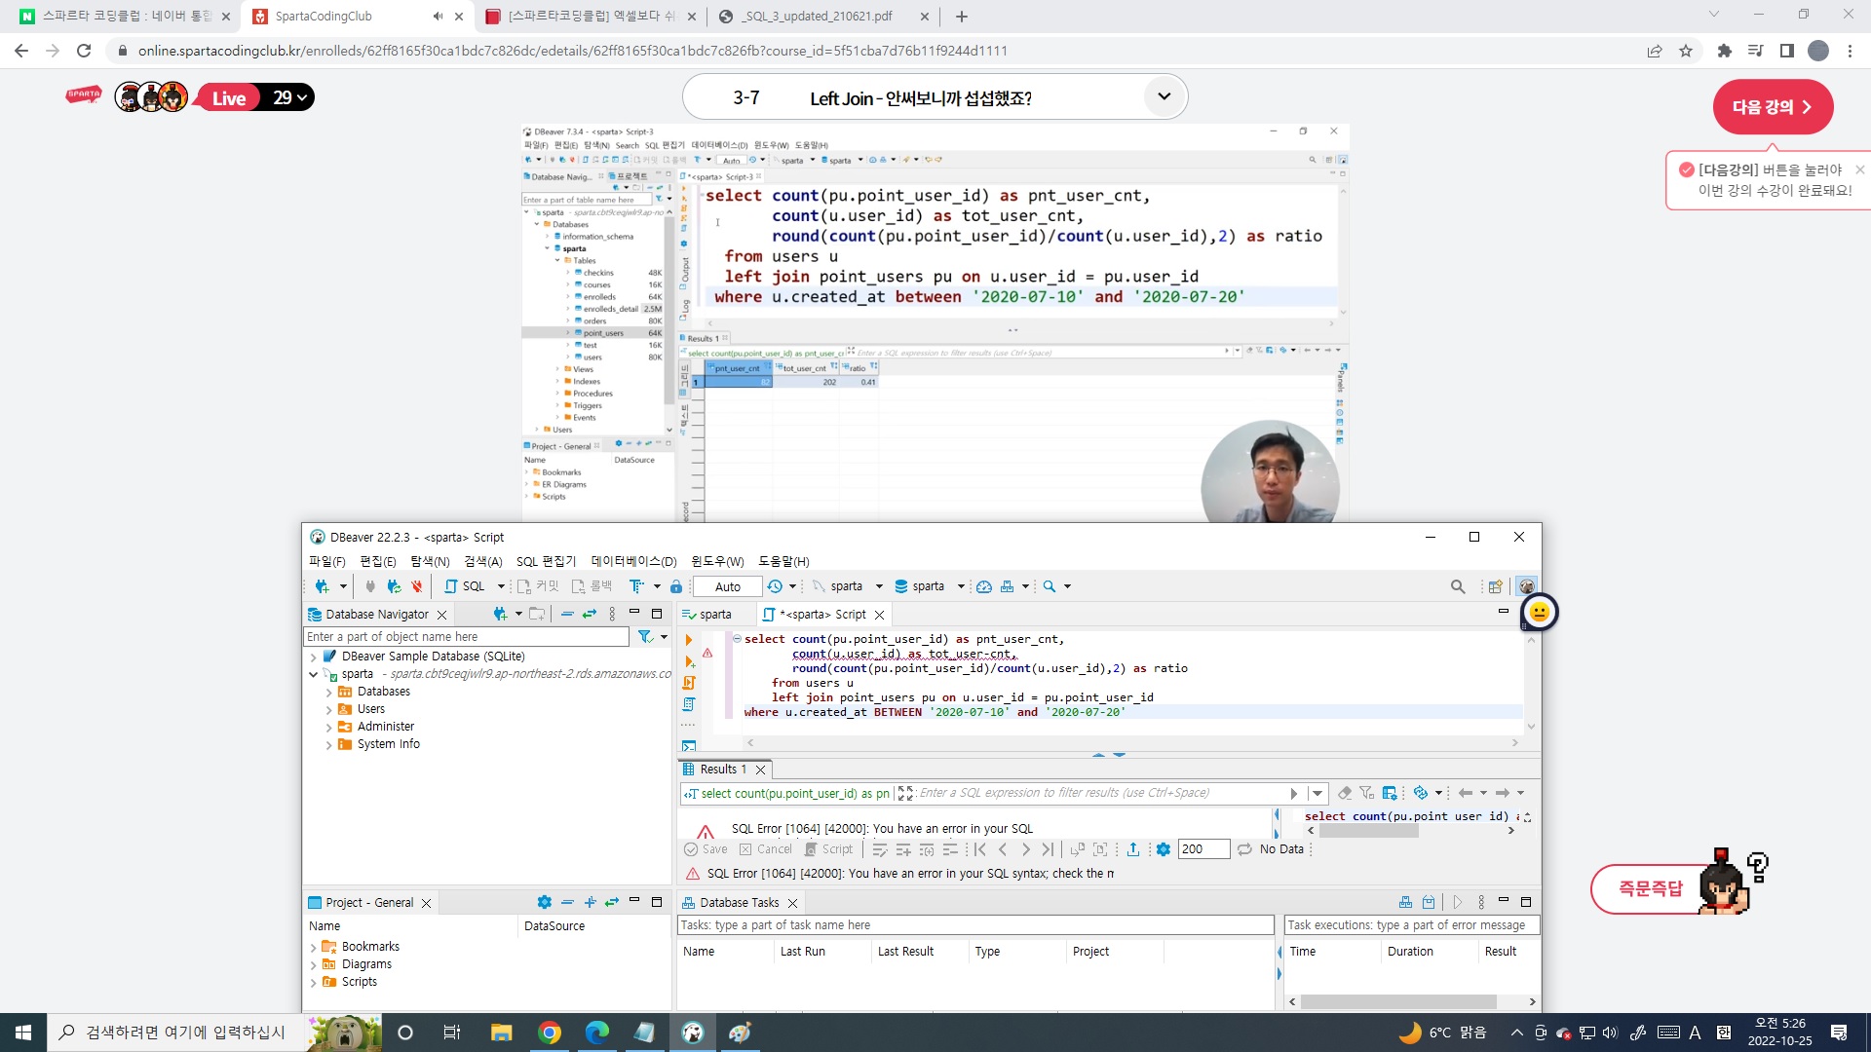
Task: Expand the lecture title 3-7 dropdown chevron
Action: pyautogui.click(x=1164, y=96)
